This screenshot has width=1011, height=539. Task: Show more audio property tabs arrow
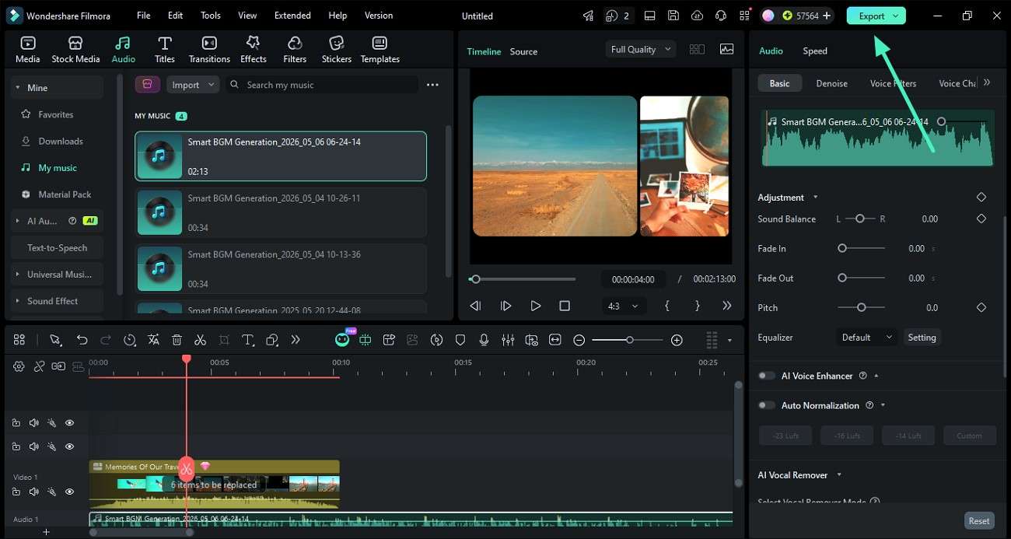tap(987, 82)
